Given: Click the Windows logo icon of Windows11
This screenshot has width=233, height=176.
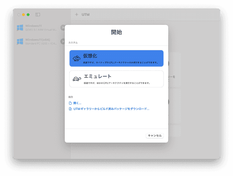Looking at the screenshot, I should [x=20, y=28].
